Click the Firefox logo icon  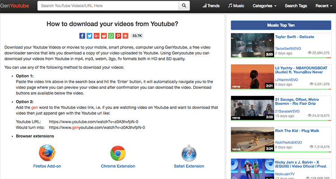pyautogui.click(x=47, y=153)
